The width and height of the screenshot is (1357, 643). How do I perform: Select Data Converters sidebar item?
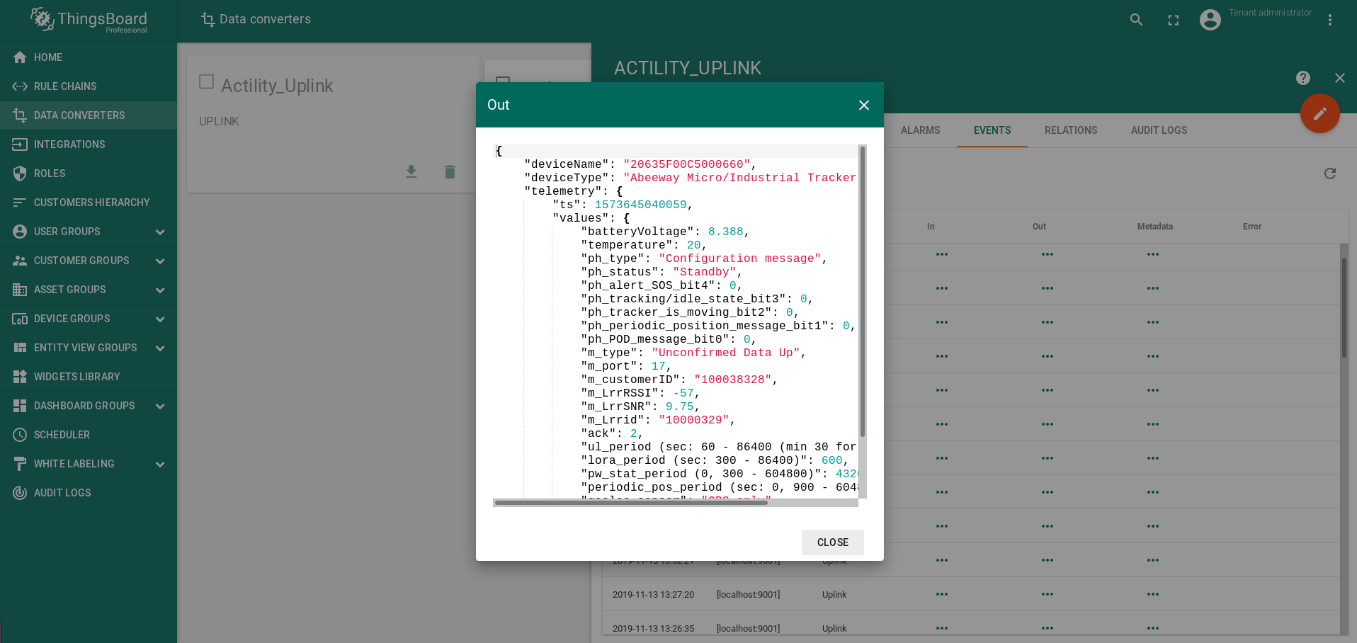[89, 115]
